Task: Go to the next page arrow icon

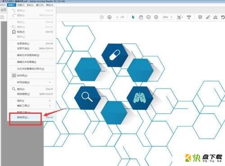Action: click(x=109, y=17)
